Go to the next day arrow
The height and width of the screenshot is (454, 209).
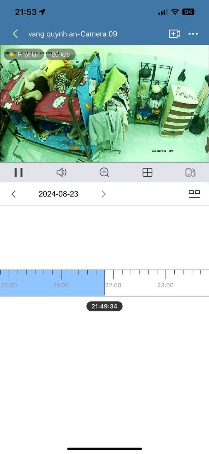[x=104, y=194]
